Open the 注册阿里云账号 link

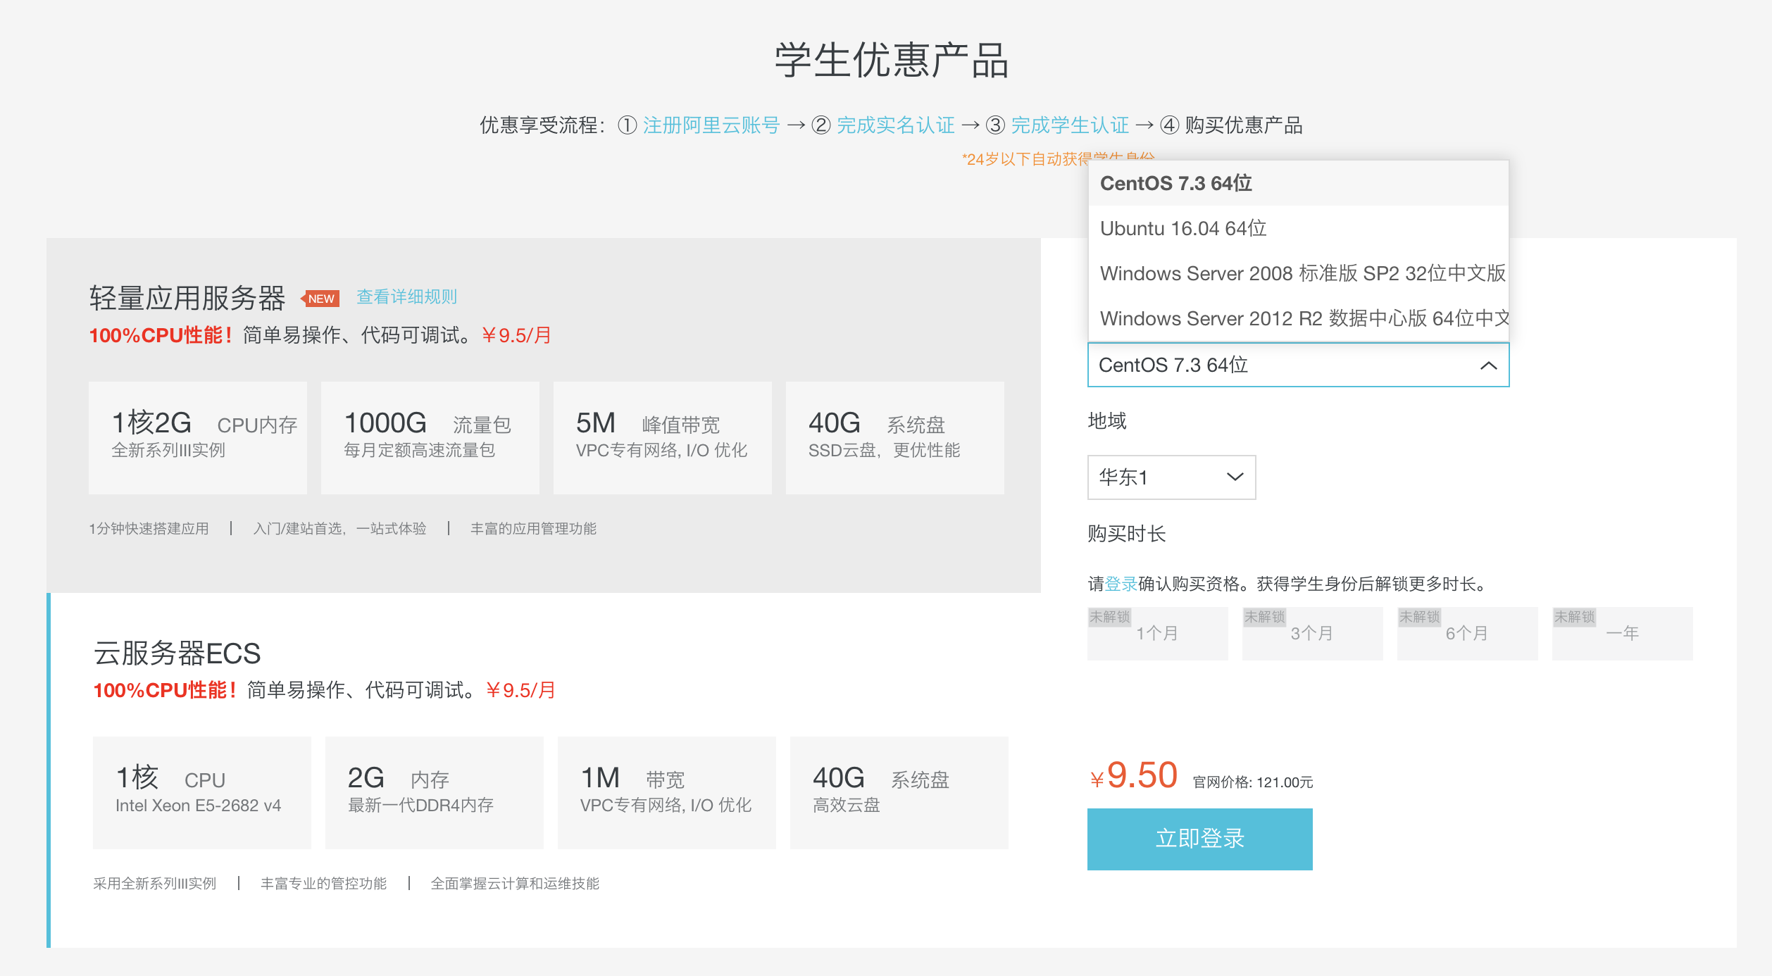pyautogui.click(x=711, y=125)
